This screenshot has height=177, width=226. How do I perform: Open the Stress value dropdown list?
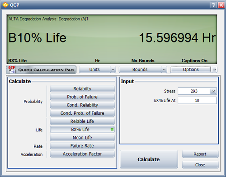point(213,91)
